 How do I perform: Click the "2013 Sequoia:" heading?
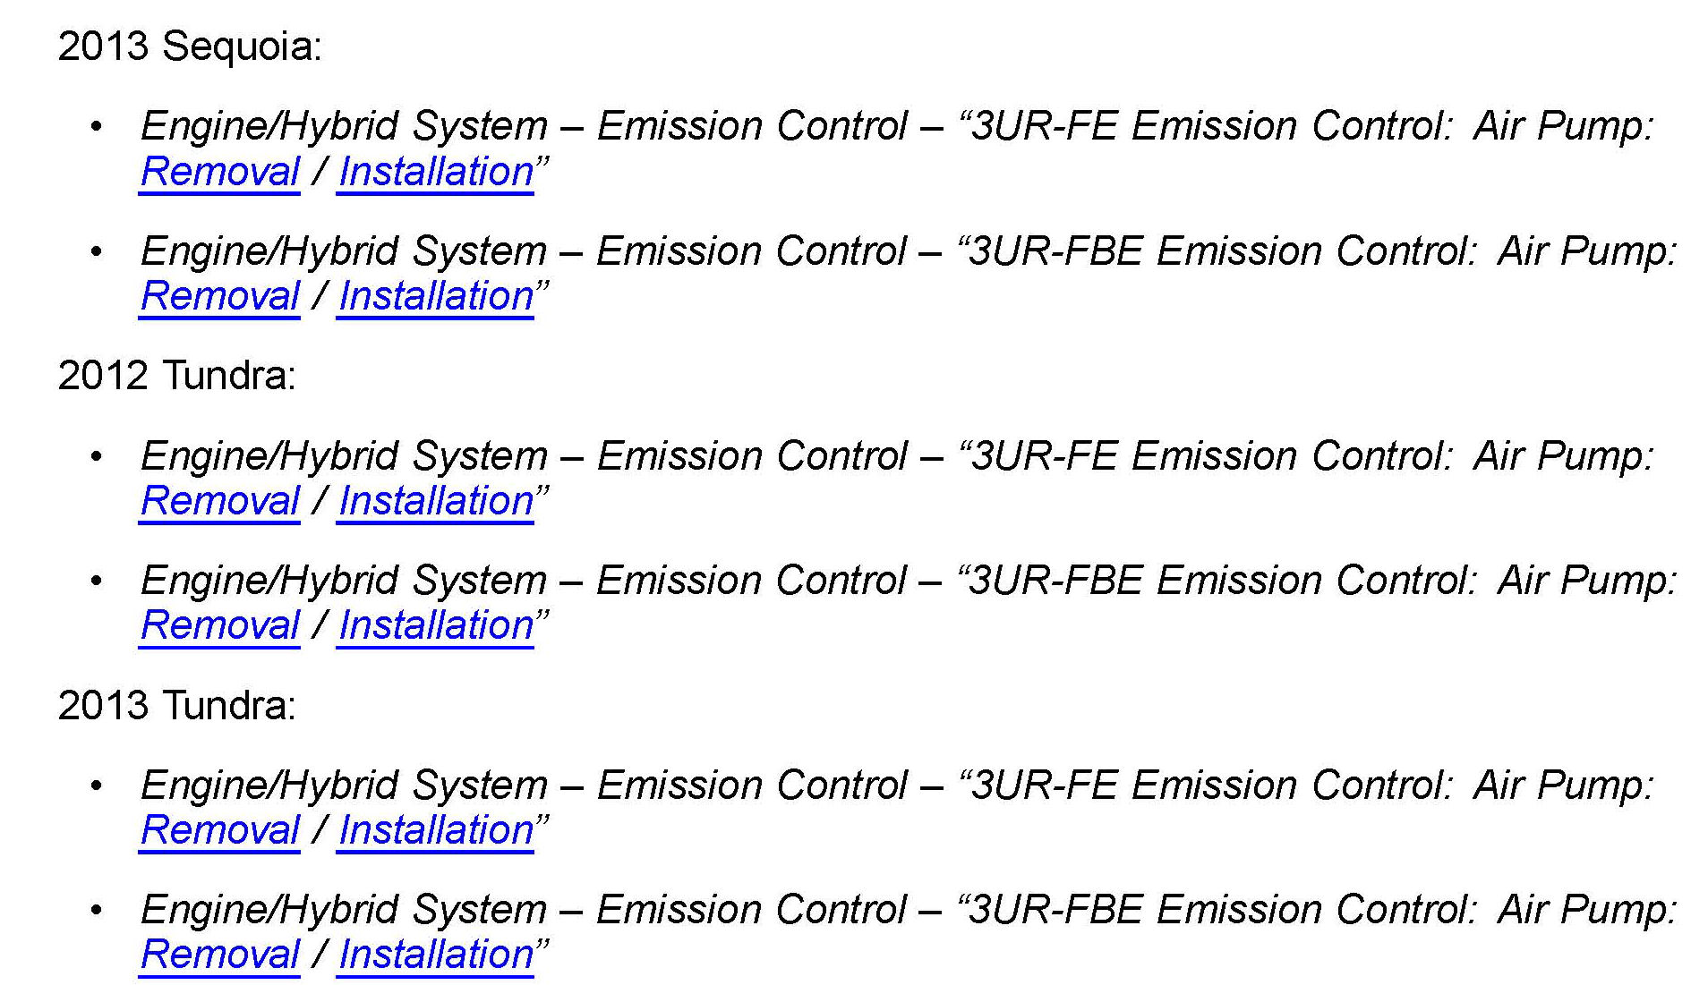(x=190, y=47)
